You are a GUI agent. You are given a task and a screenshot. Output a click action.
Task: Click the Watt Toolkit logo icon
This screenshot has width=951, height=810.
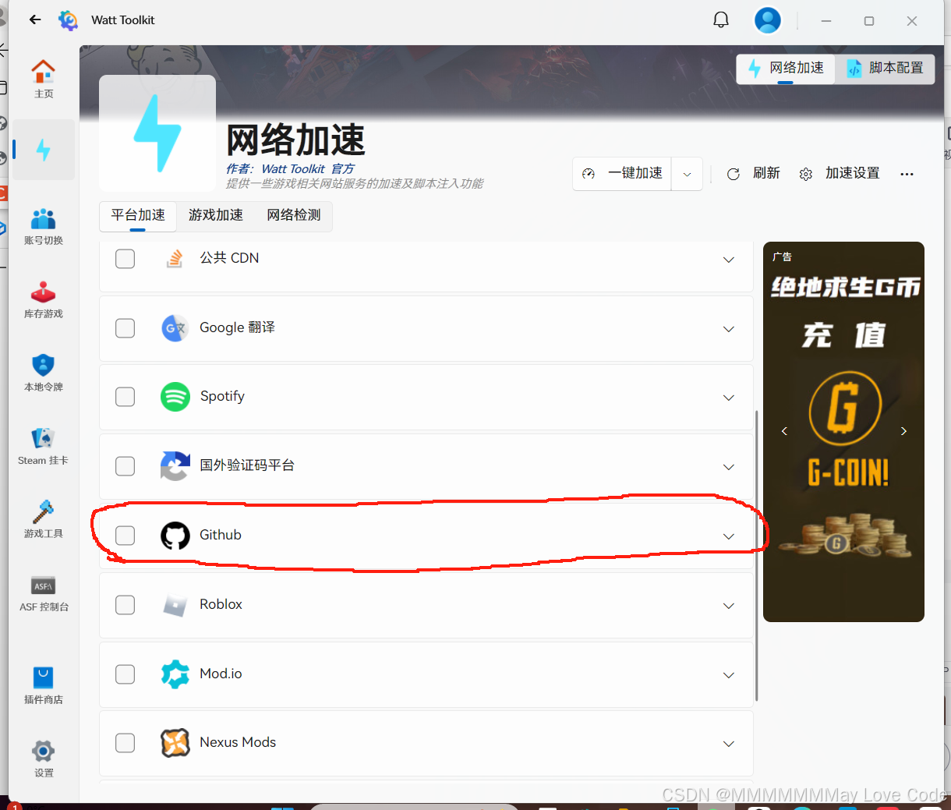point(69,20)
